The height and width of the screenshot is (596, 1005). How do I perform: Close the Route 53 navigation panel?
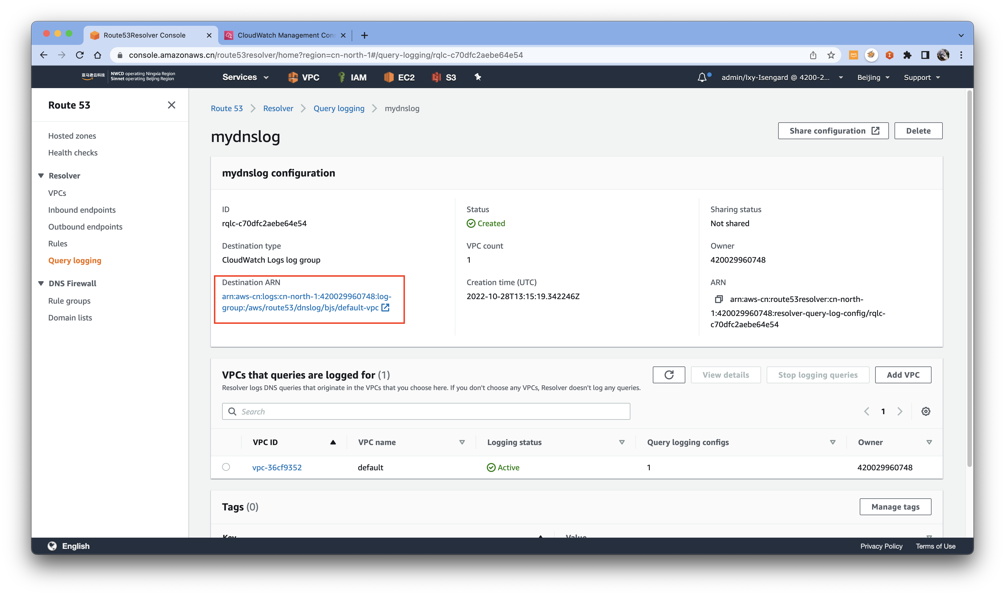point(171,105)
